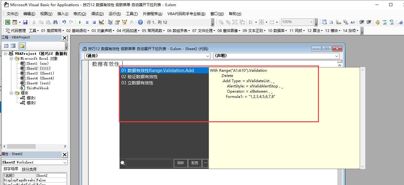This screenshot has height=185, width=404.
Task: Click the Break pause icon
Action: click(87, 22)
